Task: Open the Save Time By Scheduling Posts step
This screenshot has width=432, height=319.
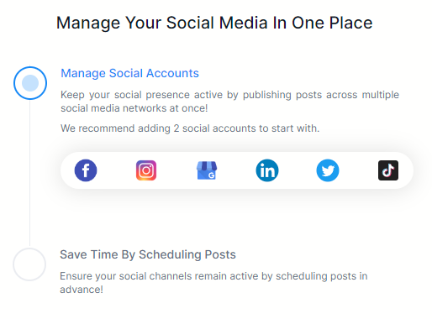Action: [148, 254]
